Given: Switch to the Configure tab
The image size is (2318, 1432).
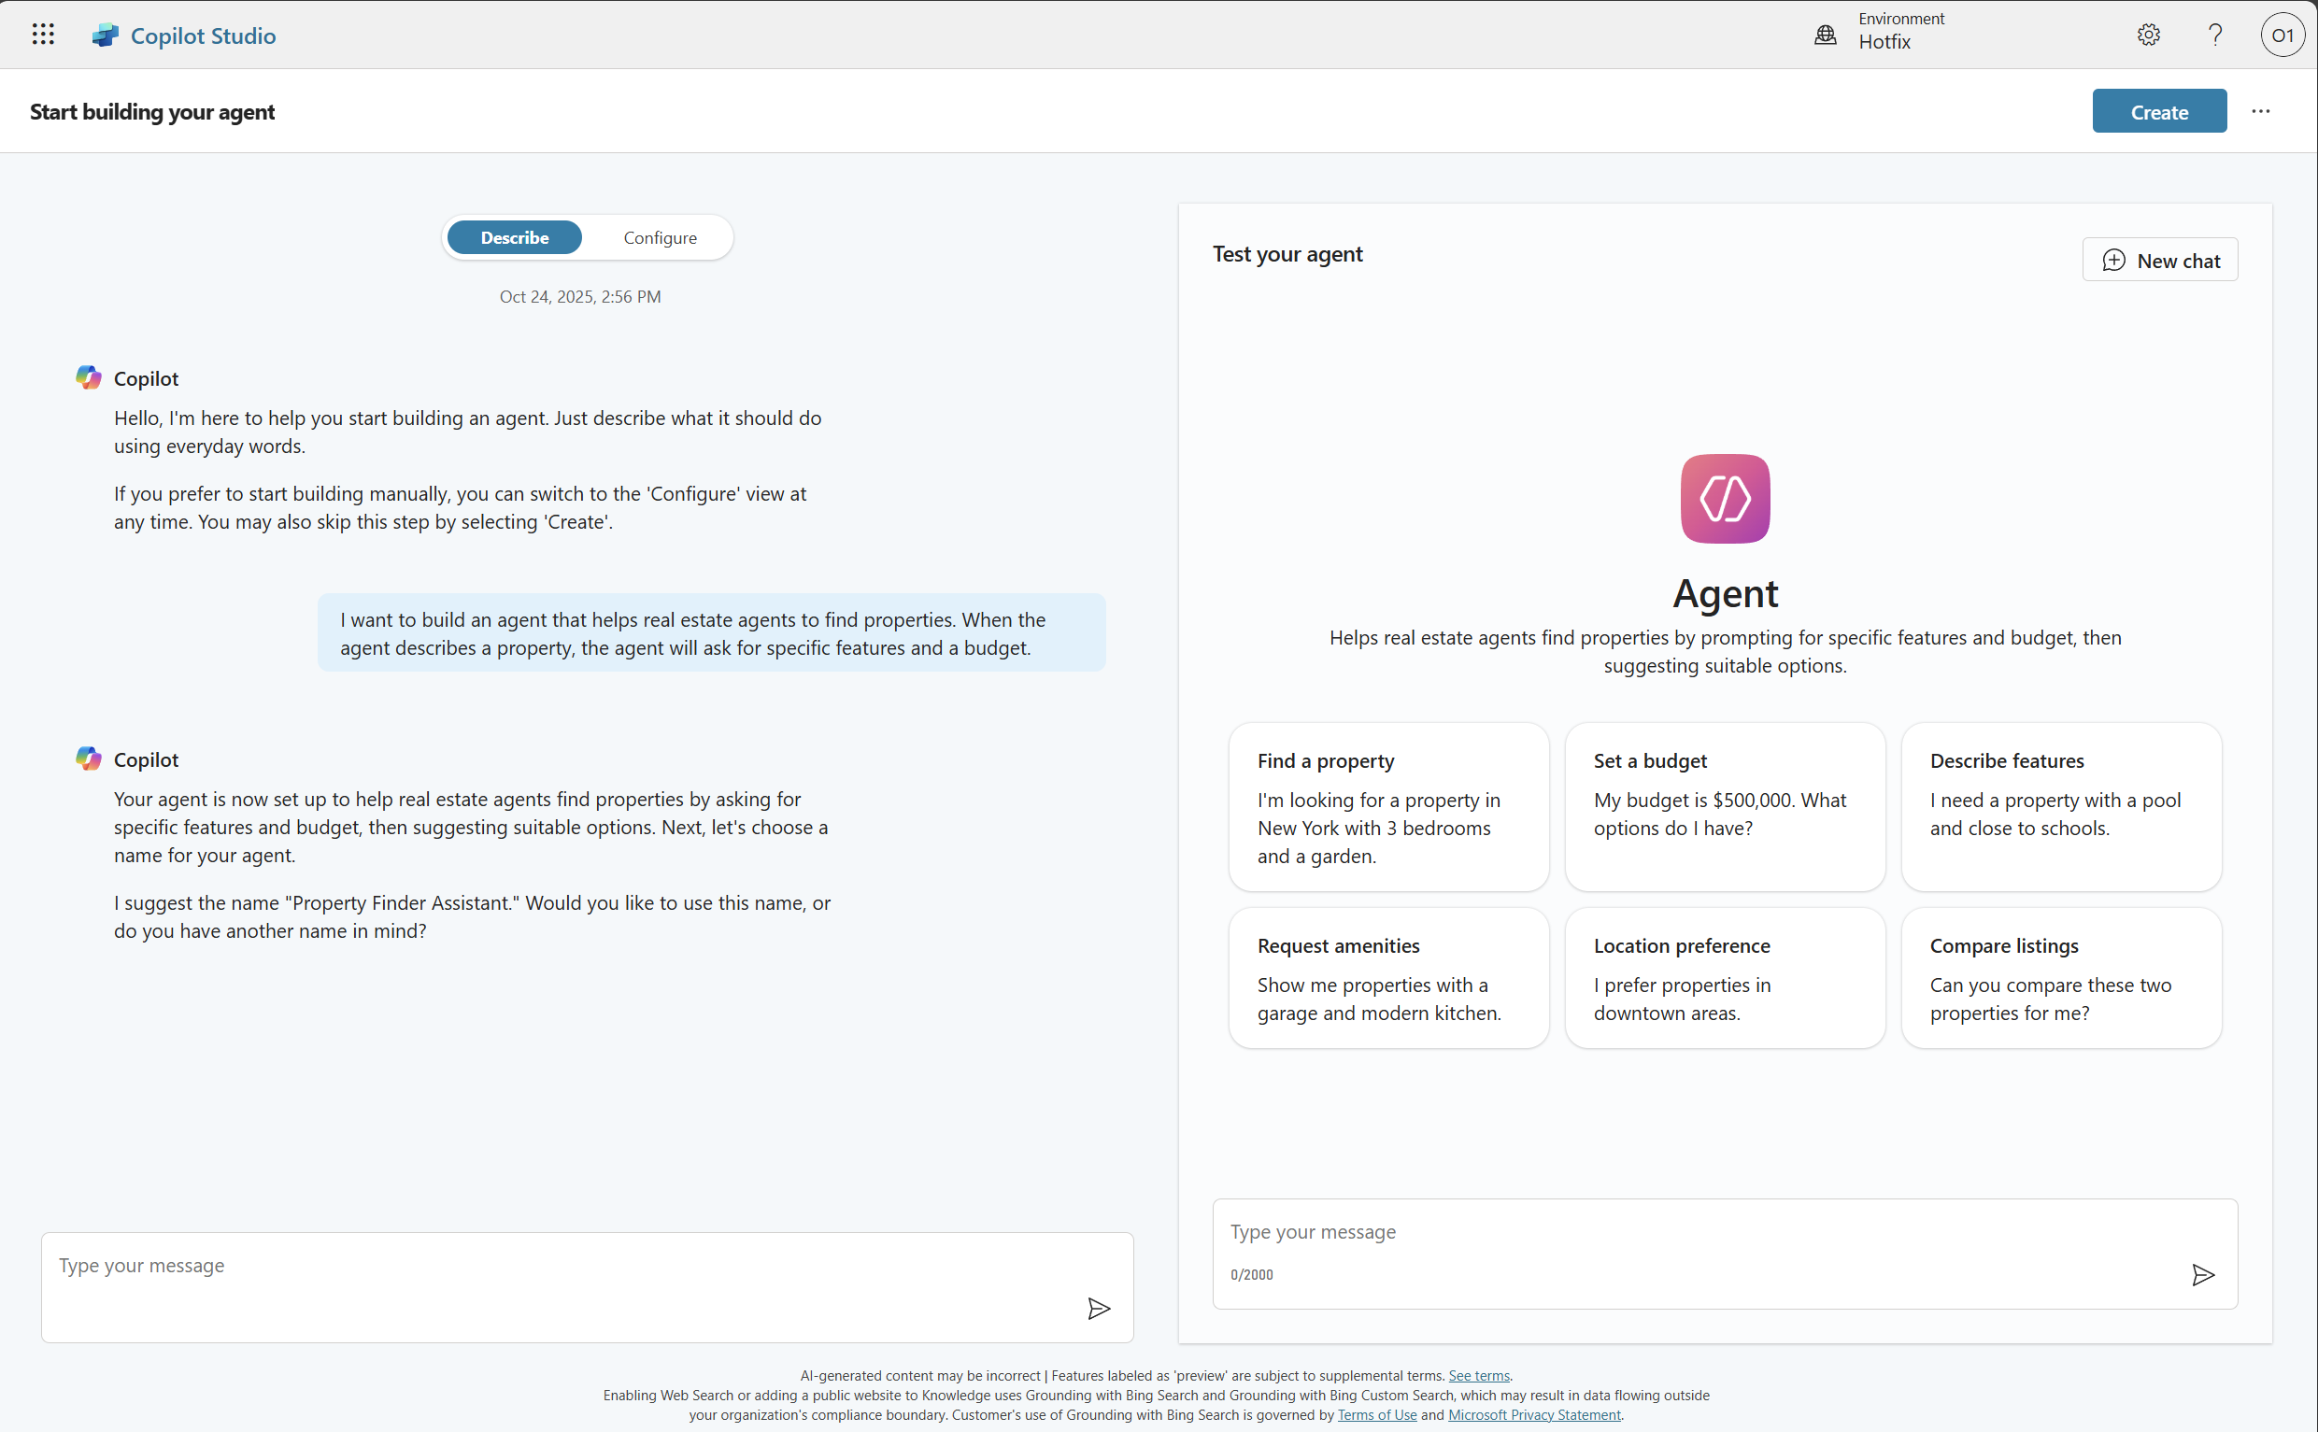Looking at the screenshot, I should coord(660,237).
